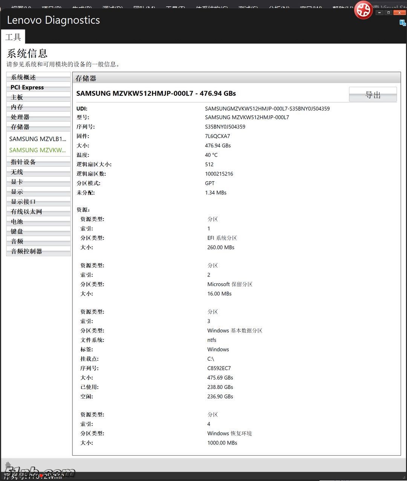Open the 音频控制器 category

38,251
